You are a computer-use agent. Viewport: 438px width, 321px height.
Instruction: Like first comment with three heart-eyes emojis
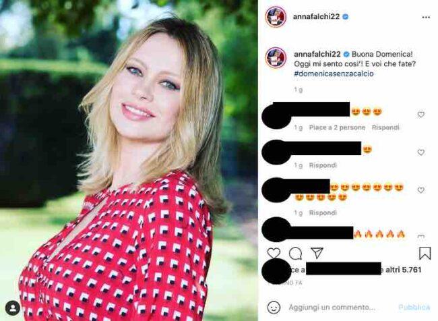click(x=420, y=115)
